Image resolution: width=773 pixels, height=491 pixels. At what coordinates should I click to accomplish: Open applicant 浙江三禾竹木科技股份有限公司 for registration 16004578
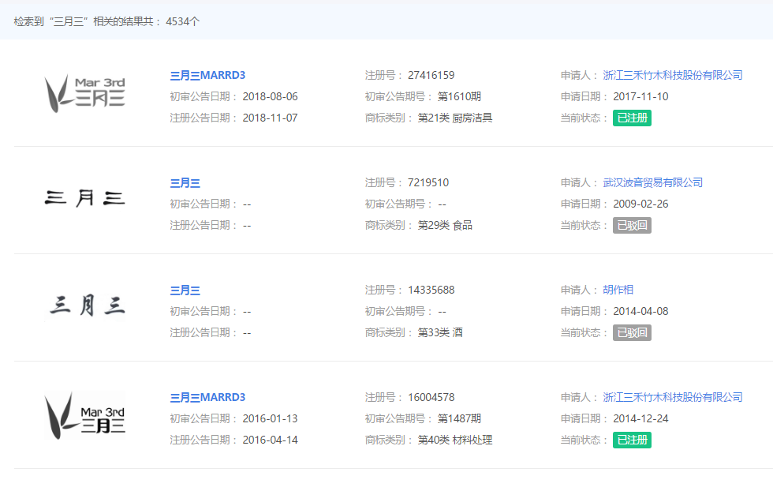coord(672,398)
